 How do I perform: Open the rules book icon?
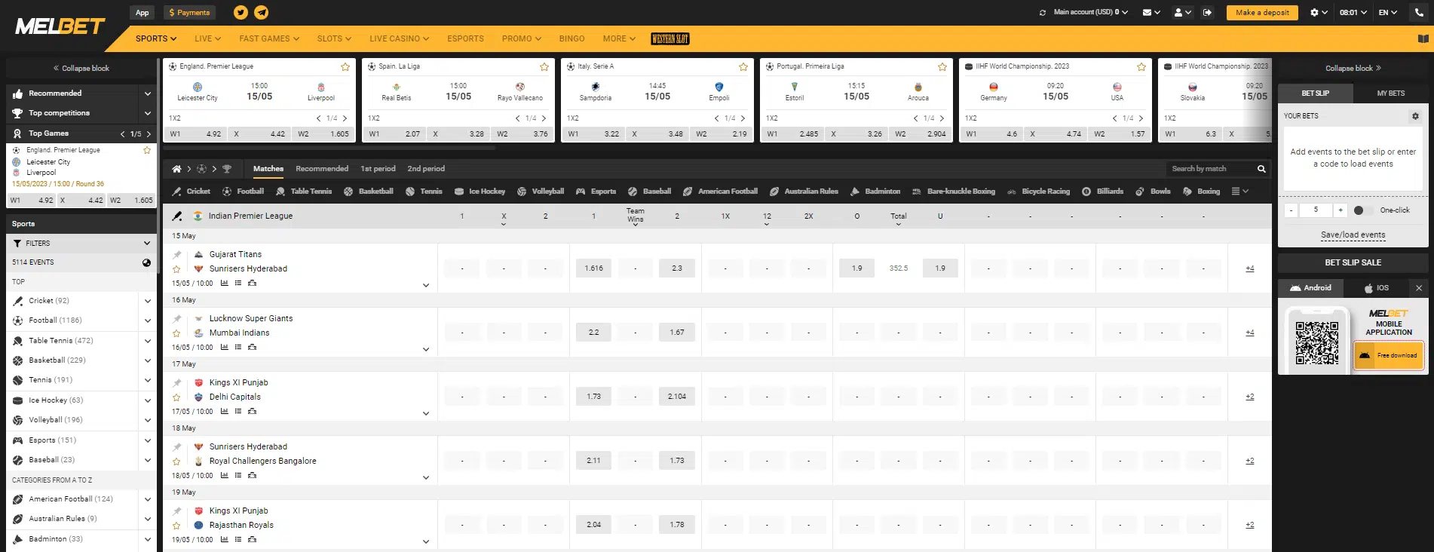(1423, 38)
